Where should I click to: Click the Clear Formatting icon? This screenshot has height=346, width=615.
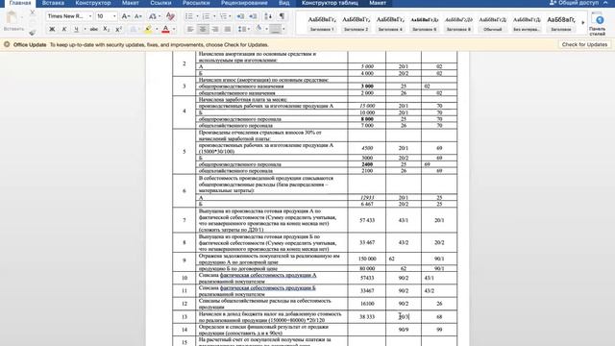[x=170, y=16]
